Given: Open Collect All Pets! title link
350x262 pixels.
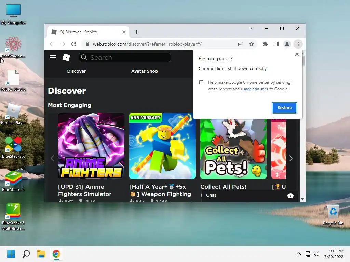Looking at the screenshot, I should point(223,187).
